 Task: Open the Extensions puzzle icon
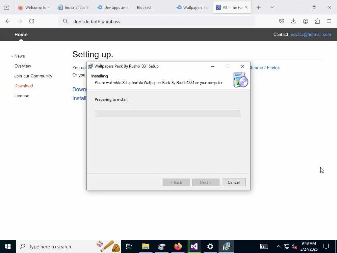[x=317, y=21]
